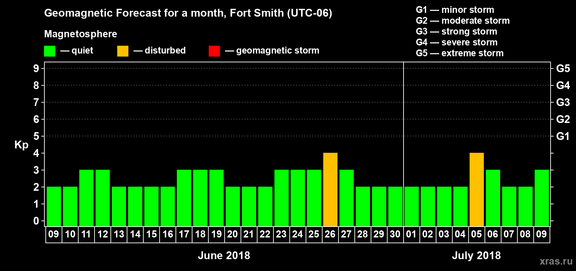The image size is (576, 271).
Task: Click the date label 15 on the x-axis
Action: pos(151,234)
